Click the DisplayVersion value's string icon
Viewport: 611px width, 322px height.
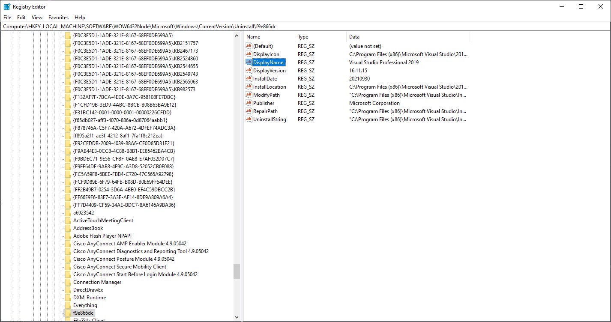coord(249,70)
